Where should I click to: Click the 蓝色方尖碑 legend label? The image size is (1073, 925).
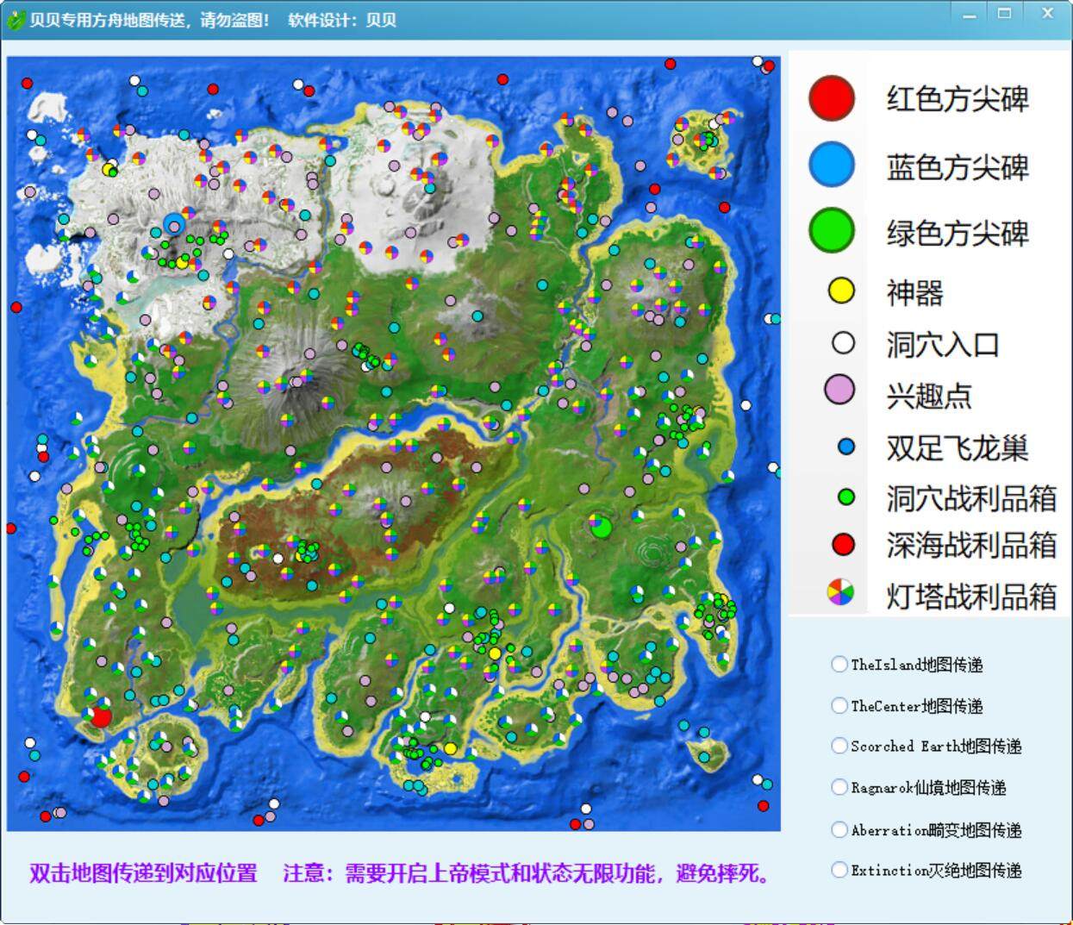click(x=958, y=167)
